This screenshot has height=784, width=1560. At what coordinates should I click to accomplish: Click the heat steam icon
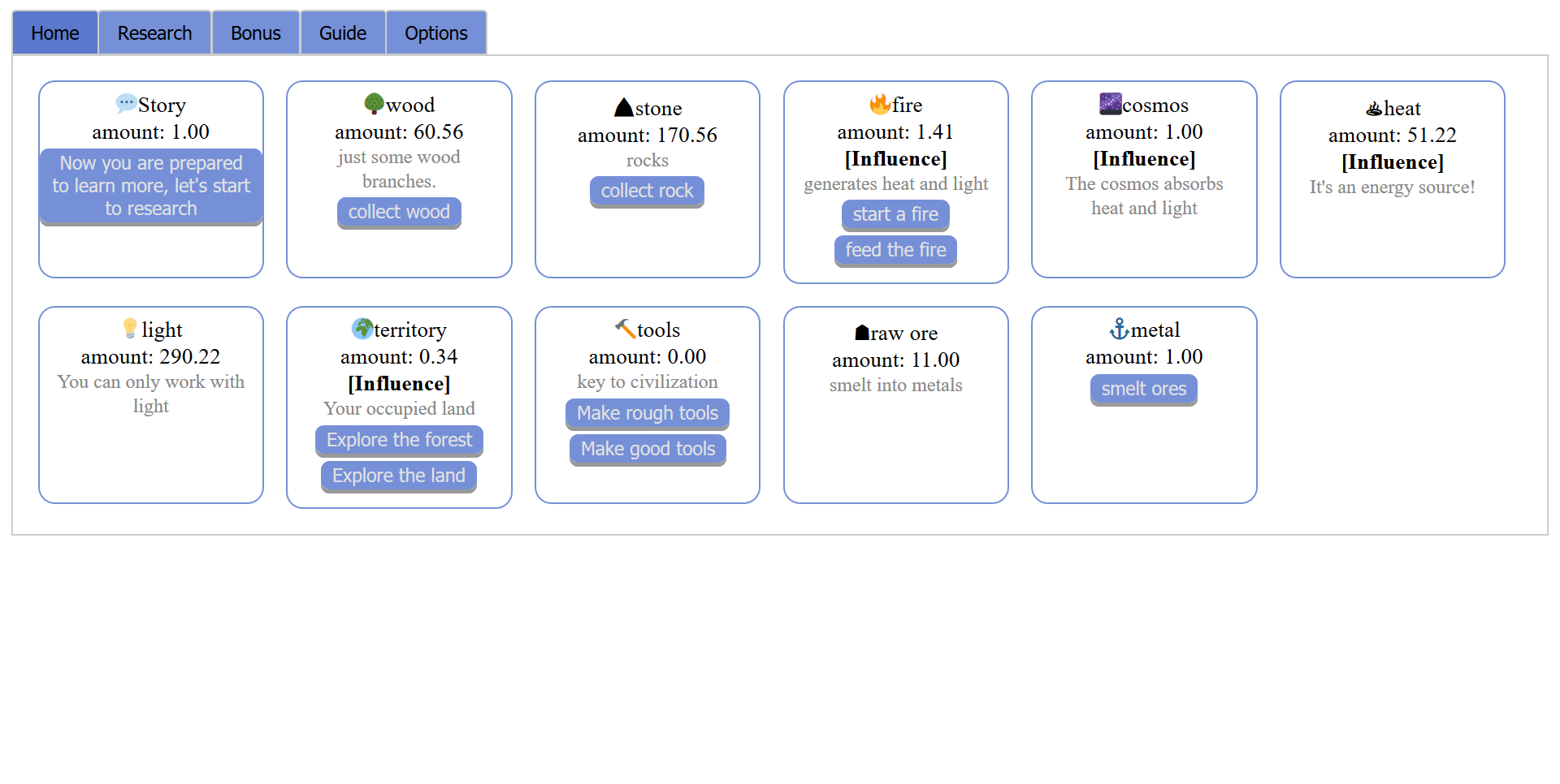1374,109
